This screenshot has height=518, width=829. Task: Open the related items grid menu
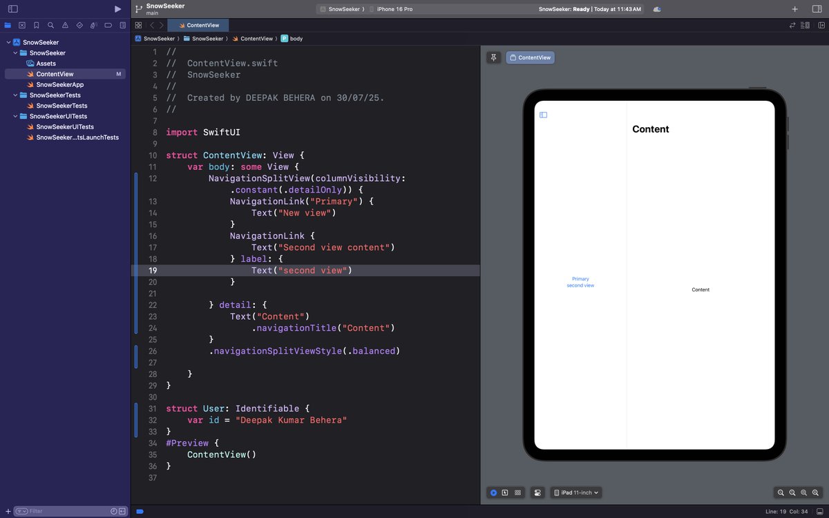coord(138,25)
